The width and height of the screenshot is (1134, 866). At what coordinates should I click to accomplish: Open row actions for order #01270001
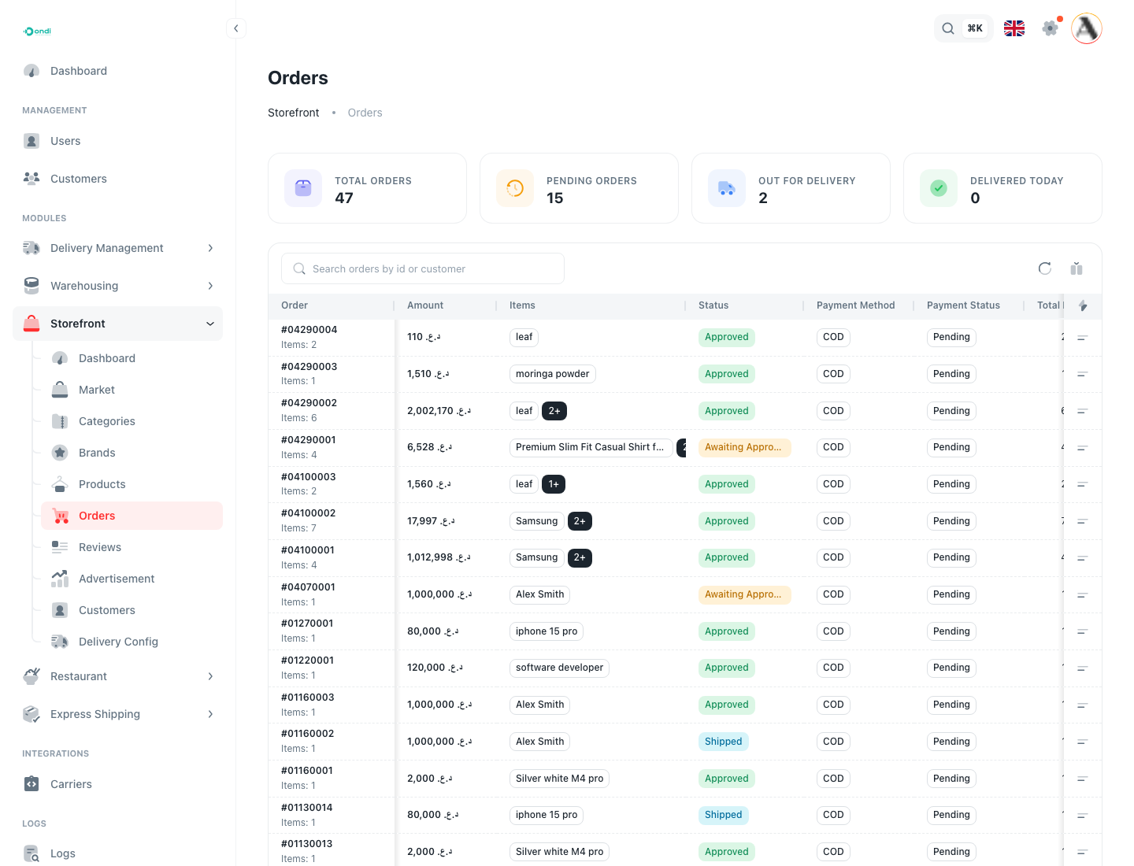point(1083,631)
